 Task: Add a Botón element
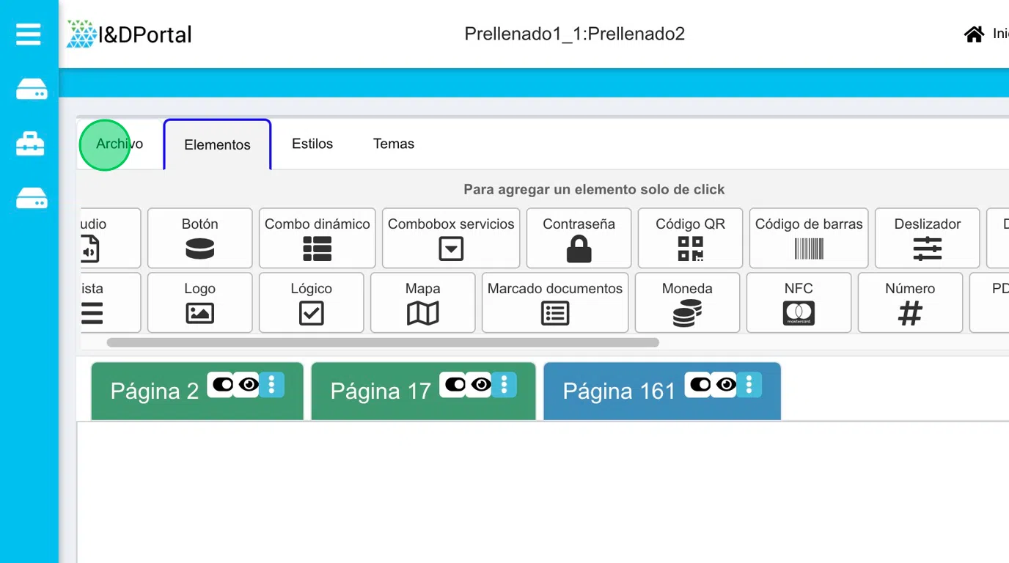[199, 238]
